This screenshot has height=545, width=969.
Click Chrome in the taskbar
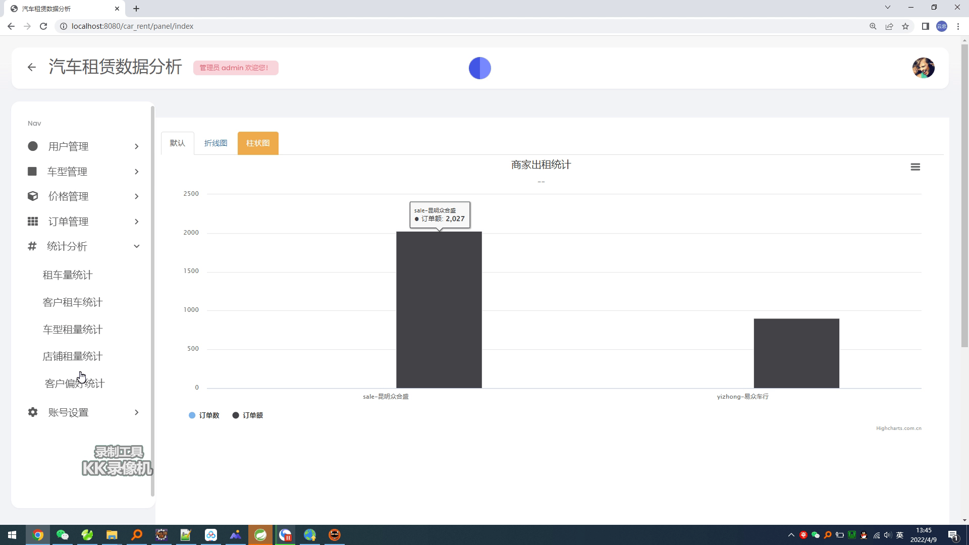38,535
